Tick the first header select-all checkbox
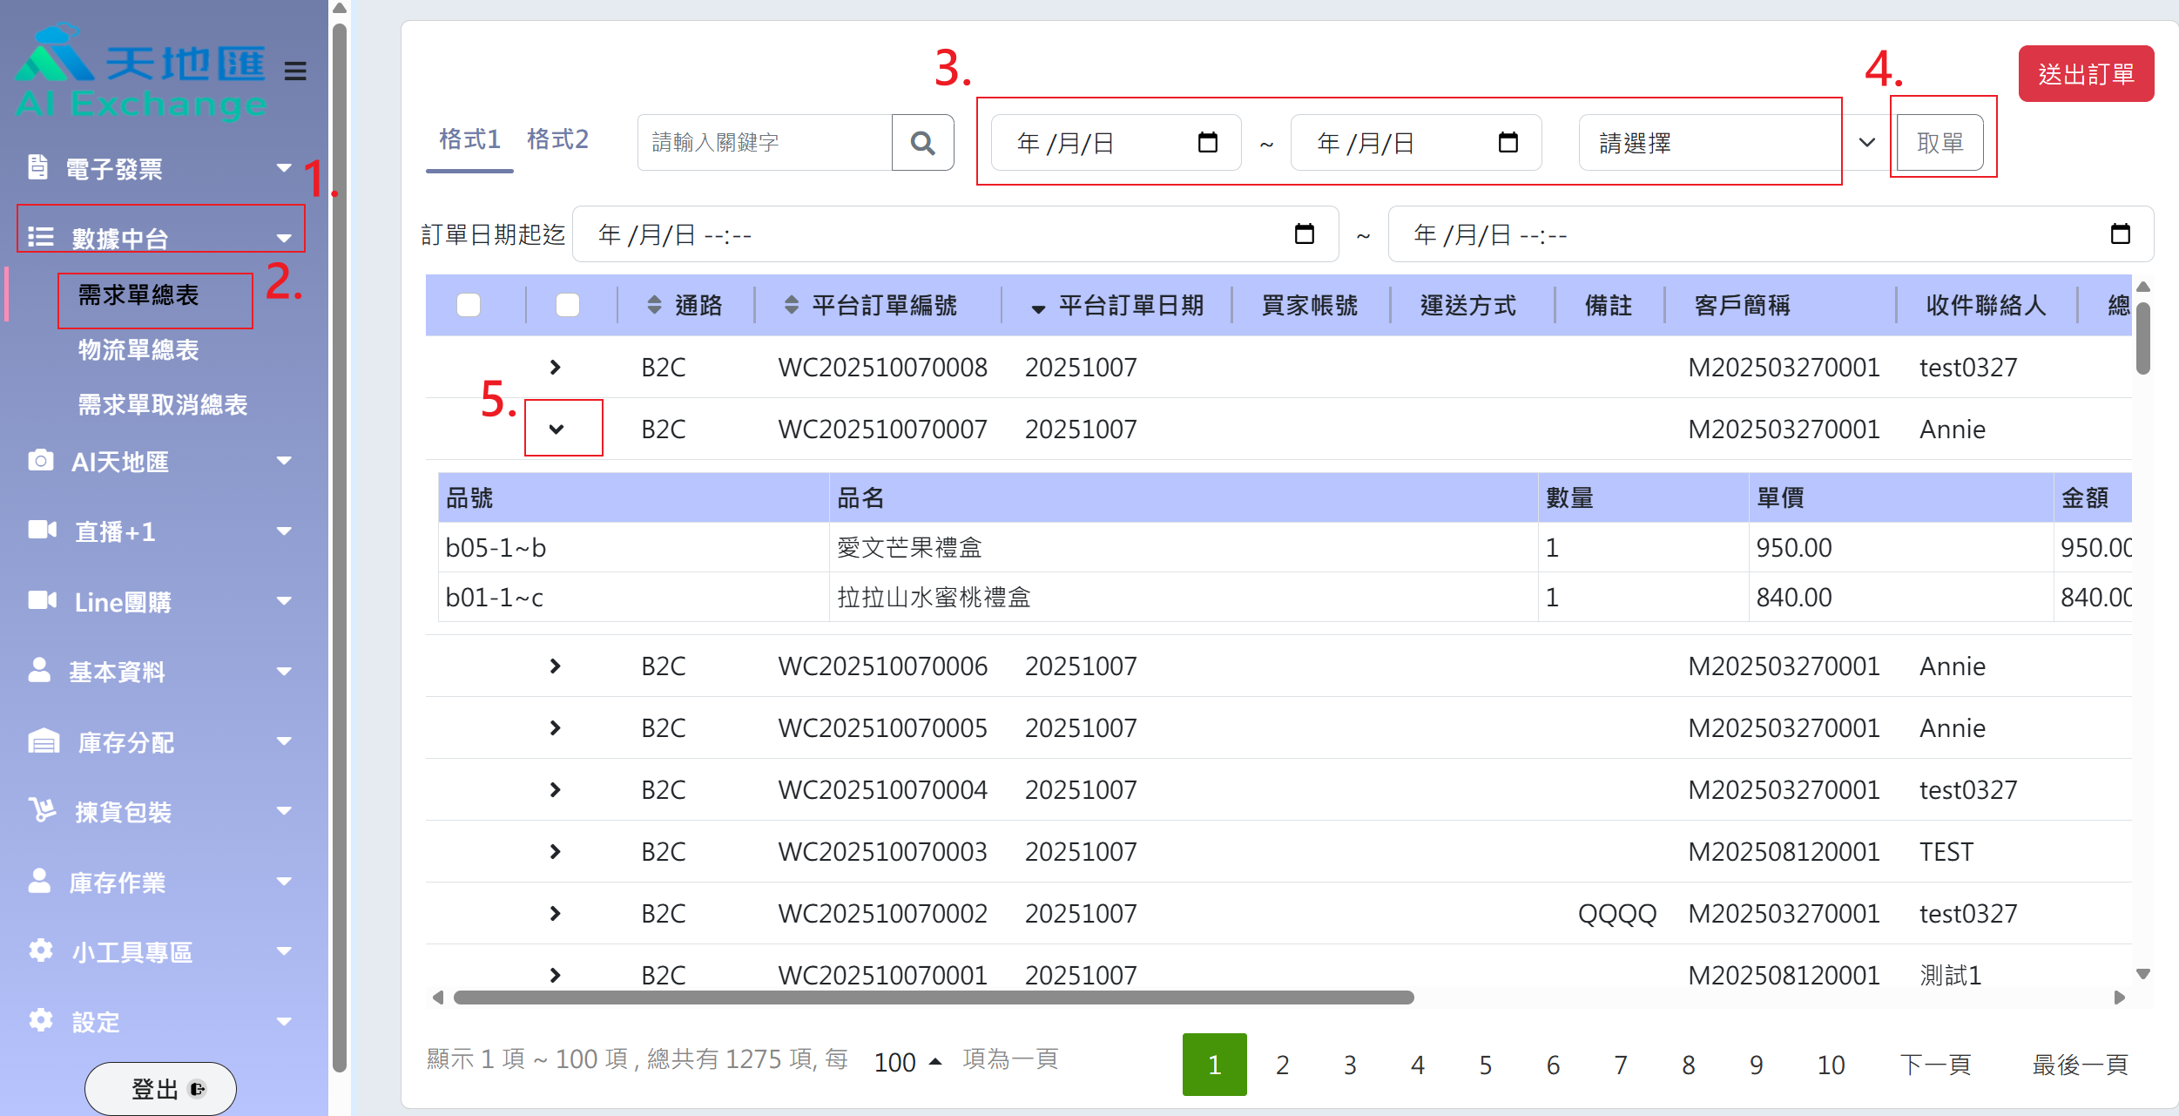The height and width of the screenshot is (1116, 2179). [469, 305]
